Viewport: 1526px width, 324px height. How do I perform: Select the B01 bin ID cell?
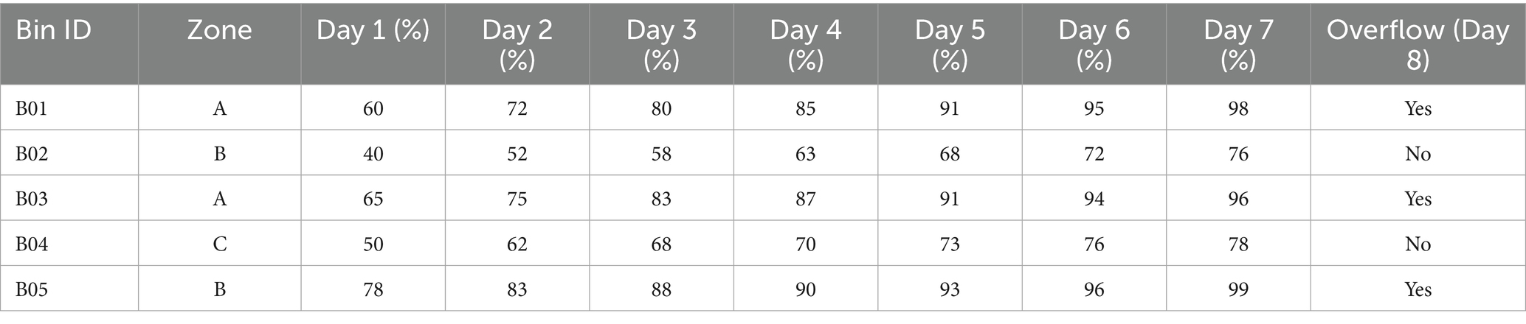[x=32, y=109]
